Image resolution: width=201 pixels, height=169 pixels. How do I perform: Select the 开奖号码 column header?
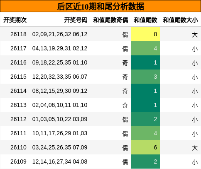pyautogui.click(x=76, y=20)
